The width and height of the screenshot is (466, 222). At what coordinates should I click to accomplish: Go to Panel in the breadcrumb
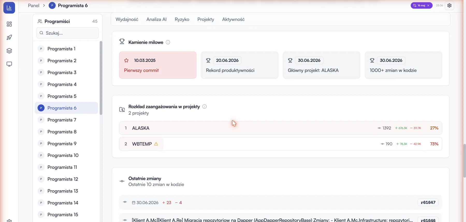click(x=34, y=5)
